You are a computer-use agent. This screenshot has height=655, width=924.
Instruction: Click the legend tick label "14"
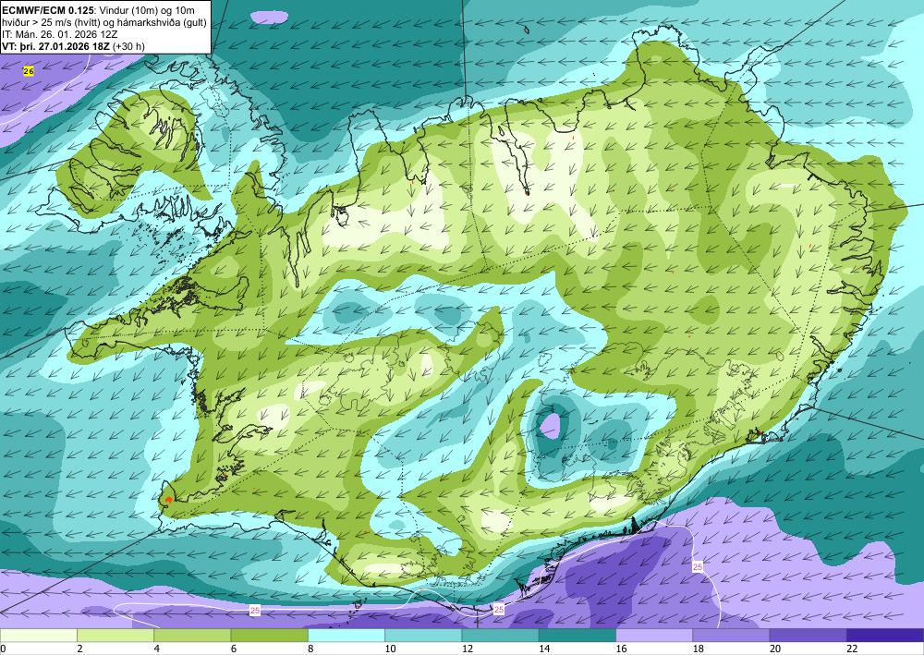(544, 649)
